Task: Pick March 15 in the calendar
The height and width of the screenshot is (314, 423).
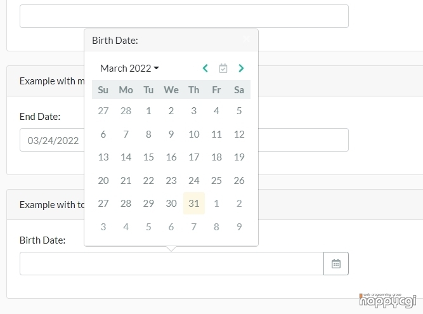Action: (x=148, y=157)
